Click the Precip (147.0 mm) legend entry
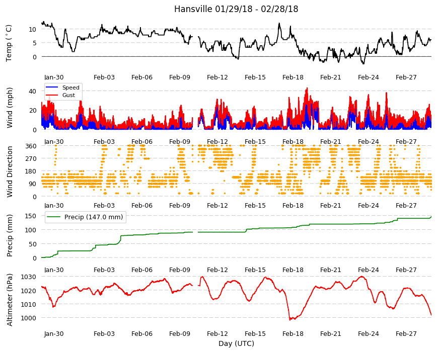Image resolution: width=438 pixels, height=352 pixels. [x=86, y=217]
